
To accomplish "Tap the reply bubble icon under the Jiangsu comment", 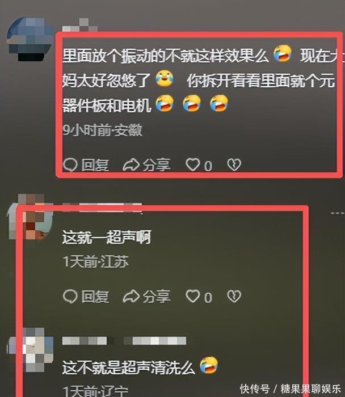I will pyautogui.click(x=70, y=296).
